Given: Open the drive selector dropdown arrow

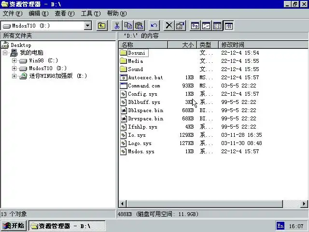Looking at the screenshot, I should (88, 26).
